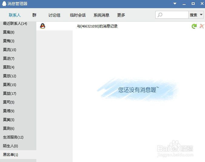The height and width of the screenshot is (162, 205).
Task: Click the 搜索 search button
Action: coord(193,15)
